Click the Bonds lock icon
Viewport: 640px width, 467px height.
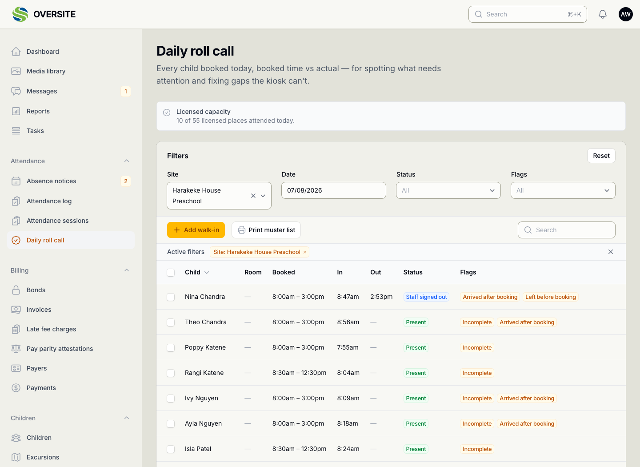(16, 290)
